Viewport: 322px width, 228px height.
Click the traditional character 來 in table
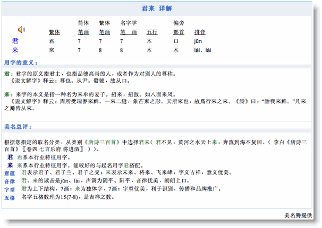click(x=52, y=50)
